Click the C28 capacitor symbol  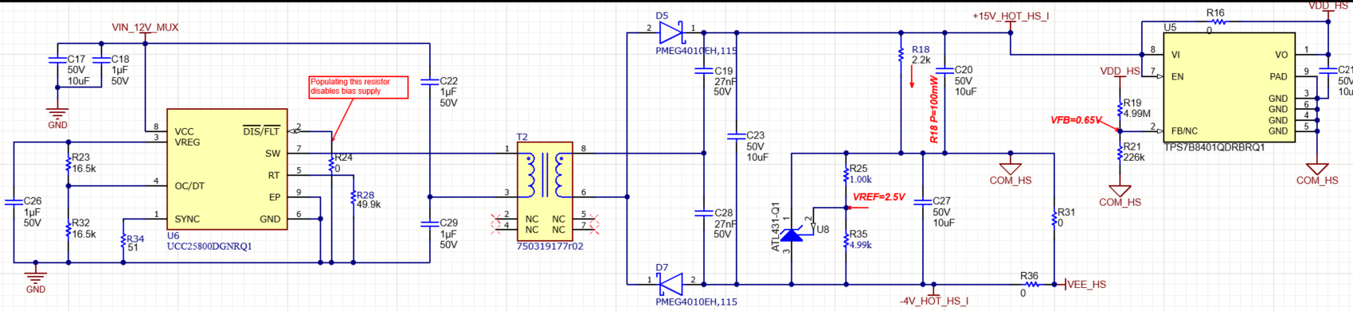click(703, 212)
